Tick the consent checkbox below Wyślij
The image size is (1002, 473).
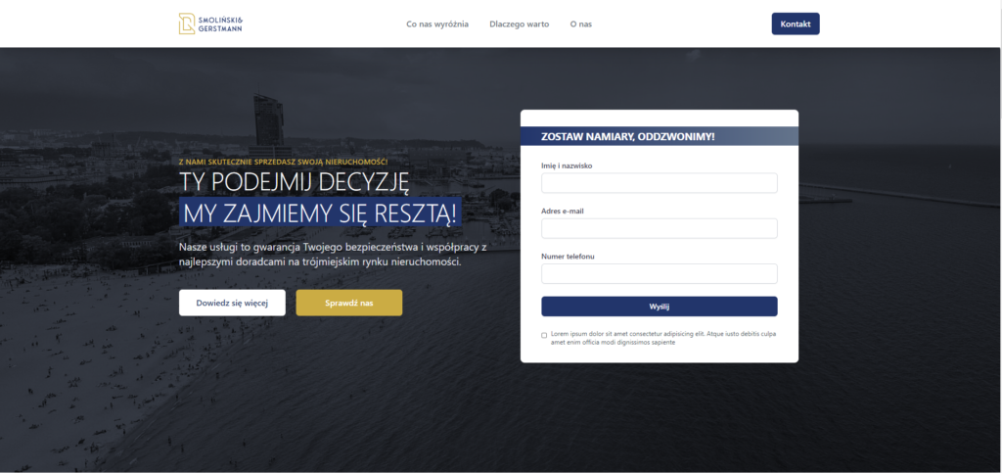click(544, 335)
